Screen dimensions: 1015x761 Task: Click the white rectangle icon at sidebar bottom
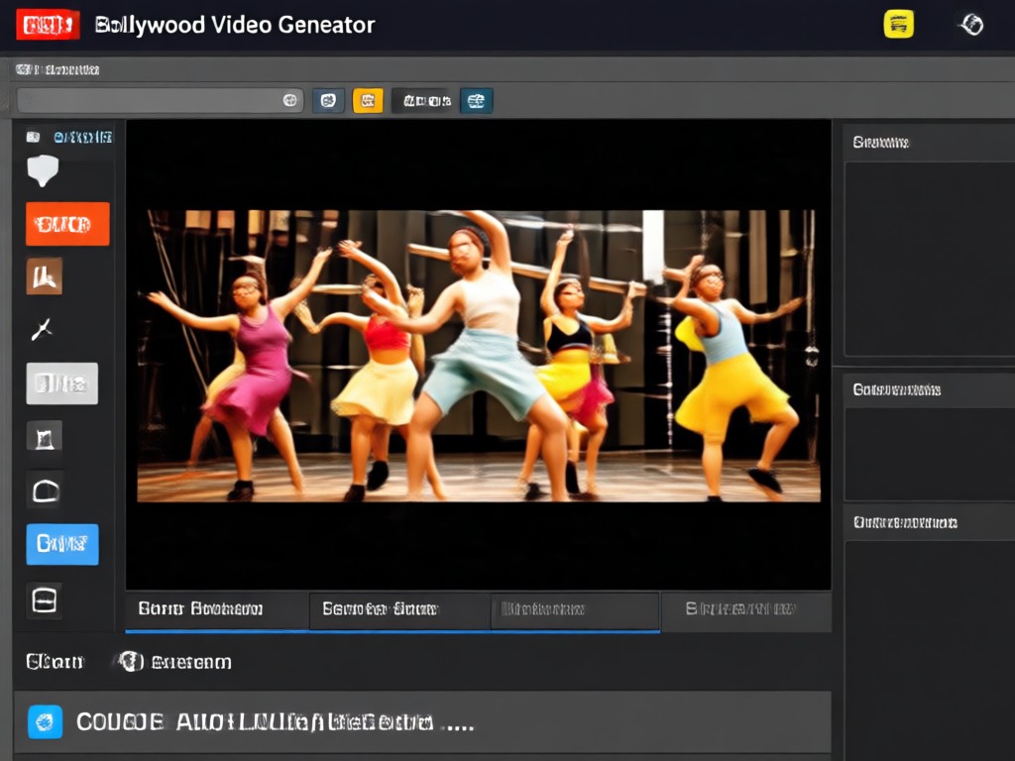pyautogui.click(x=44, y=599)
